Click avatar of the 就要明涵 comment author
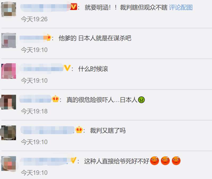 (x=9, y=10)
